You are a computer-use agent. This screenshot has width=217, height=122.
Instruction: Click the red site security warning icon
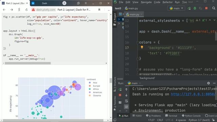(x=33, y=10)
